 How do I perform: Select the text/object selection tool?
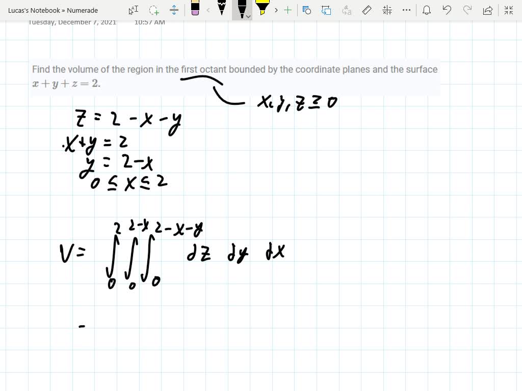(x=133, y=10)
